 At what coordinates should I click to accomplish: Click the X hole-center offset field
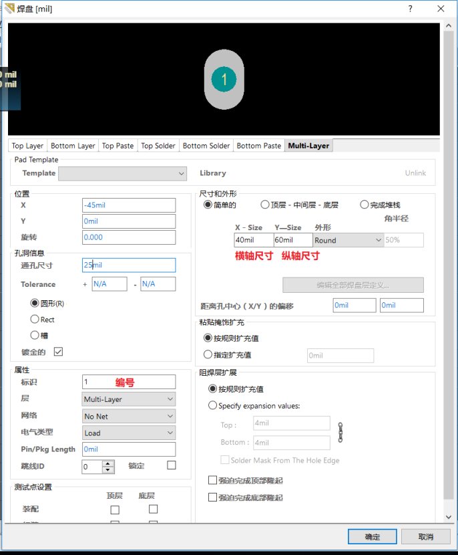(355, 305)
